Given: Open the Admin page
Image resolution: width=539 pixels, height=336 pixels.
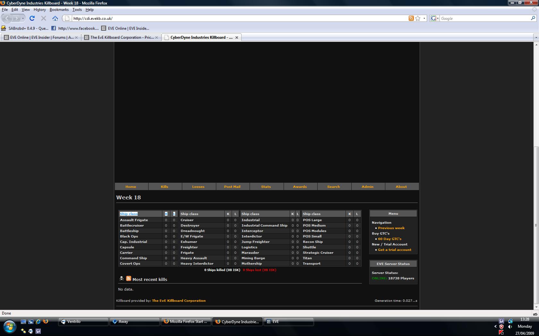Looking at the screenshot, I should 368,187.
